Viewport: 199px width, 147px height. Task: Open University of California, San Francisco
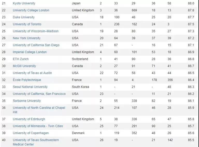(x=39, y=94)
